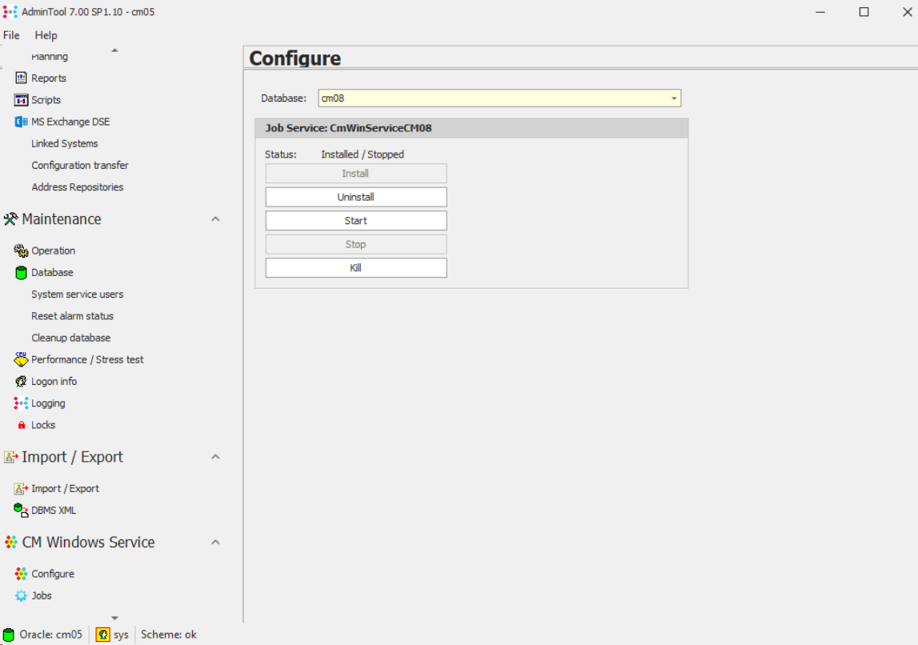Click the CM Windows Service section title
The image size is (918, 645).
point(88,543)
